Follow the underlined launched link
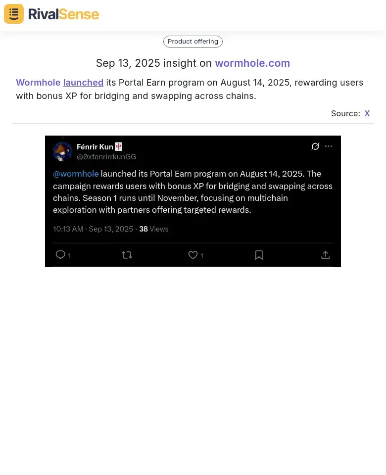Image resolution: width=386 pixels, height=475 pixels. click(x=83, y=83)
